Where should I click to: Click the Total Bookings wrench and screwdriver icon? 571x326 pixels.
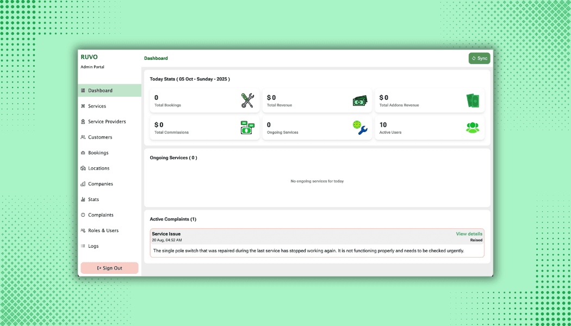pyautogui.click(x=247, y=101)
